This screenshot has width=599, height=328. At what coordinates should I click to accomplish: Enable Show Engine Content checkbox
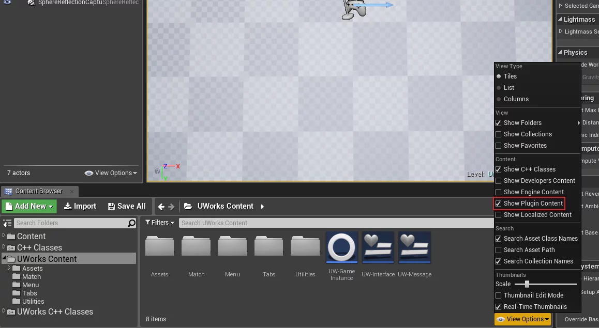coord(499,192)
